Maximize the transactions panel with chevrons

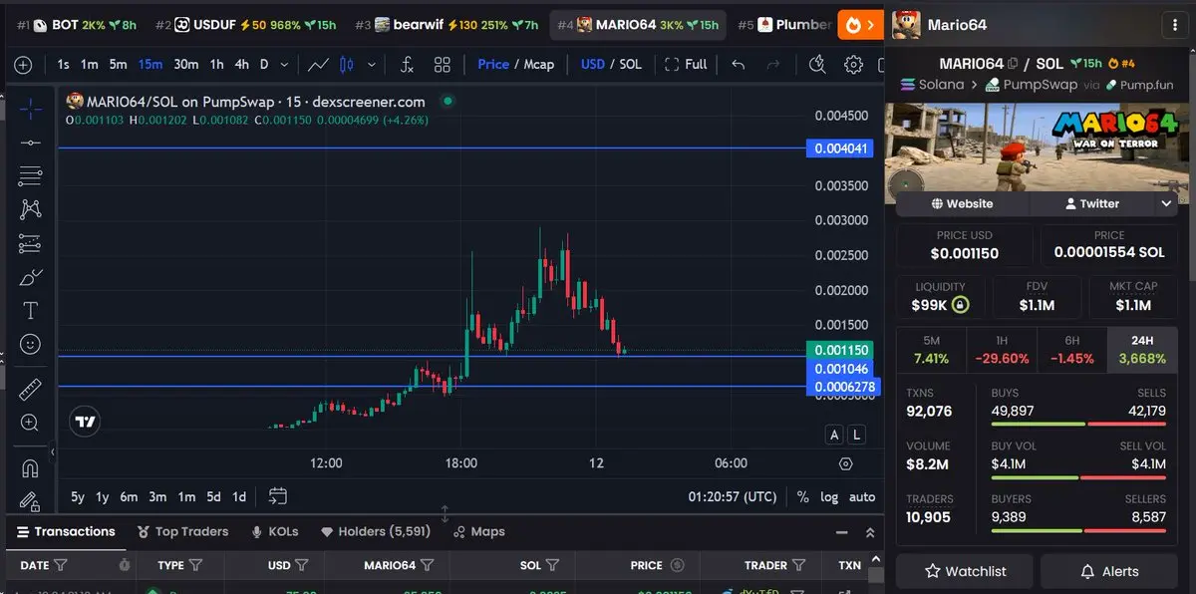pos(870,532)
